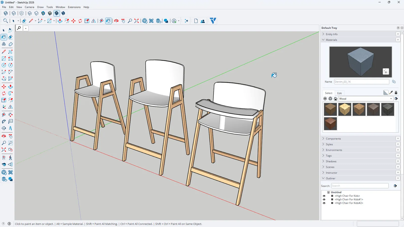This screenshot has height=227, width=404.
Task: Open the Wood material library dropdown
Action: click(366, 99)
